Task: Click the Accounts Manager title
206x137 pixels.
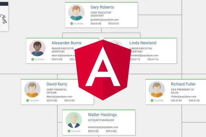Action: point(101,120)
